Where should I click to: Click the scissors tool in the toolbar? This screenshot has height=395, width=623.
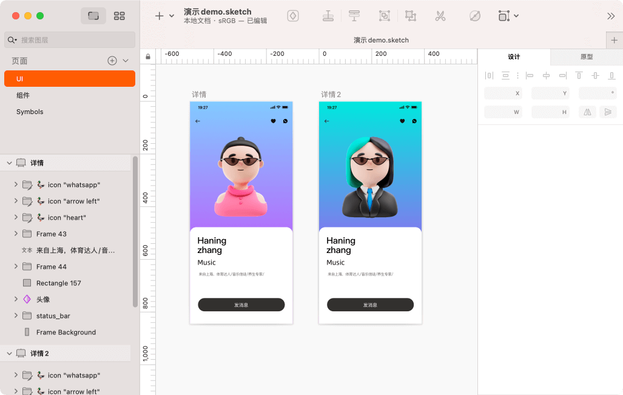440,16
